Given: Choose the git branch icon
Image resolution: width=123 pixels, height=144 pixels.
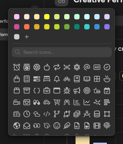Looking at the screenshot, I should [57, 114].
